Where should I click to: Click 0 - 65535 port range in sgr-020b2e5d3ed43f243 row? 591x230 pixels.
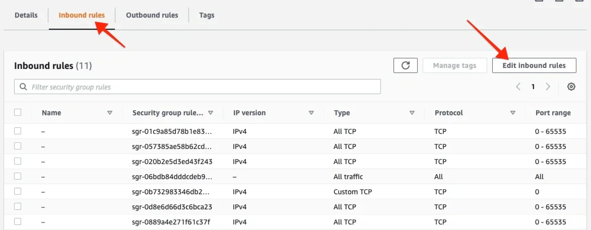[550, 162]
